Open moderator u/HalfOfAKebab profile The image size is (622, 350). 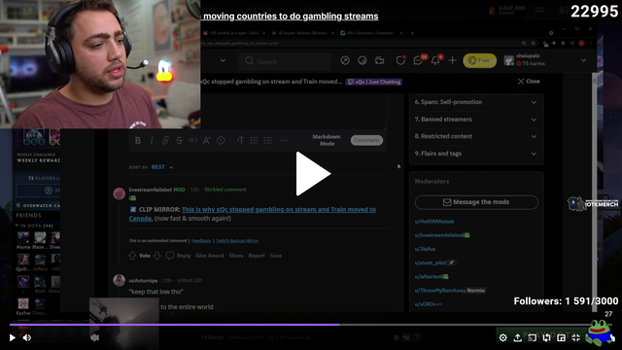click(x=434, y=222)
